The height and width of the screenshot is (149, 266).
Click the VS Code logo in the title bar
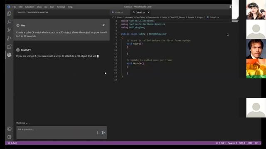8,7
